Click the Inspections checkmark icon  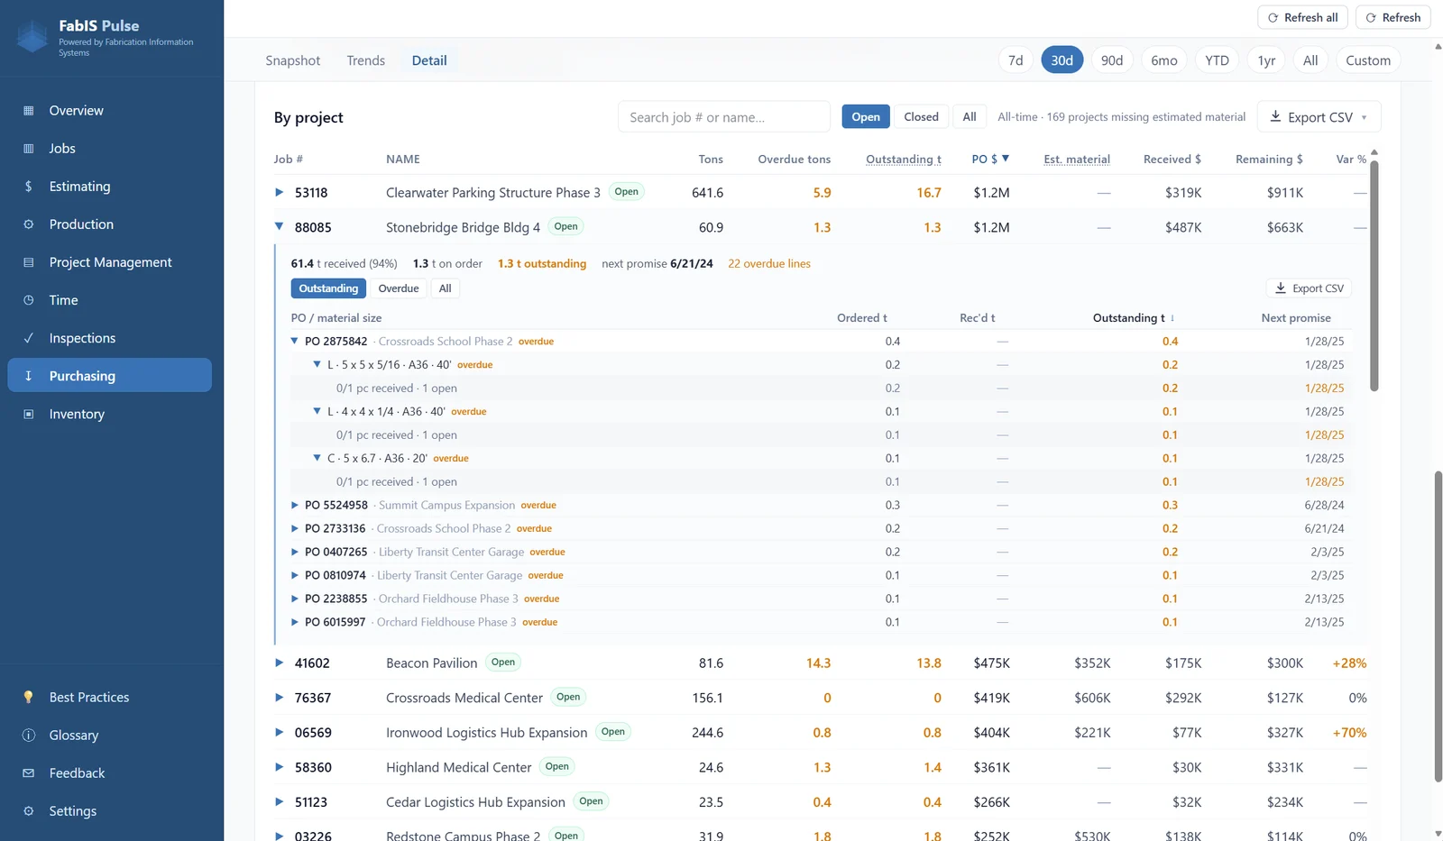28,338
